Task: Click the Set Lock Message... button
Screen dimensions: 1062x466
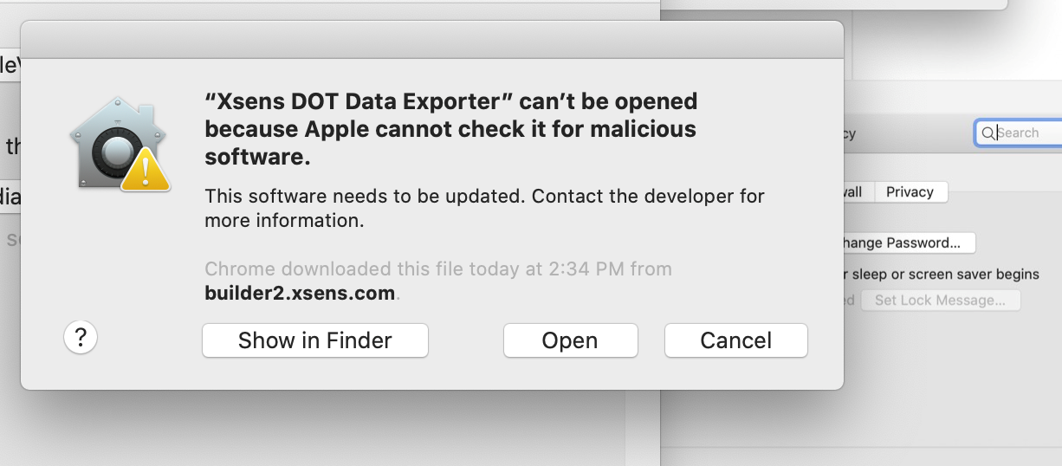Action: coord(940,301)
